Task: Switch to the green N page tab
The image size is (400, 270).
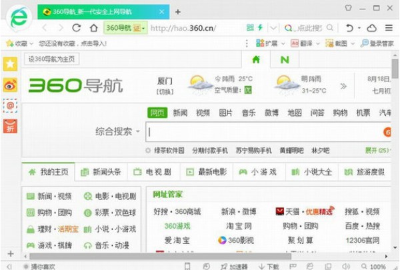Action: tap(285, 60)
